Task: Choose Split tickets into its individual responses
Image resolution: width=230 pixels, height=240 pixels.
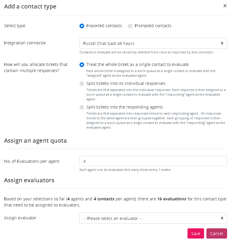Action: click(82, 84)
